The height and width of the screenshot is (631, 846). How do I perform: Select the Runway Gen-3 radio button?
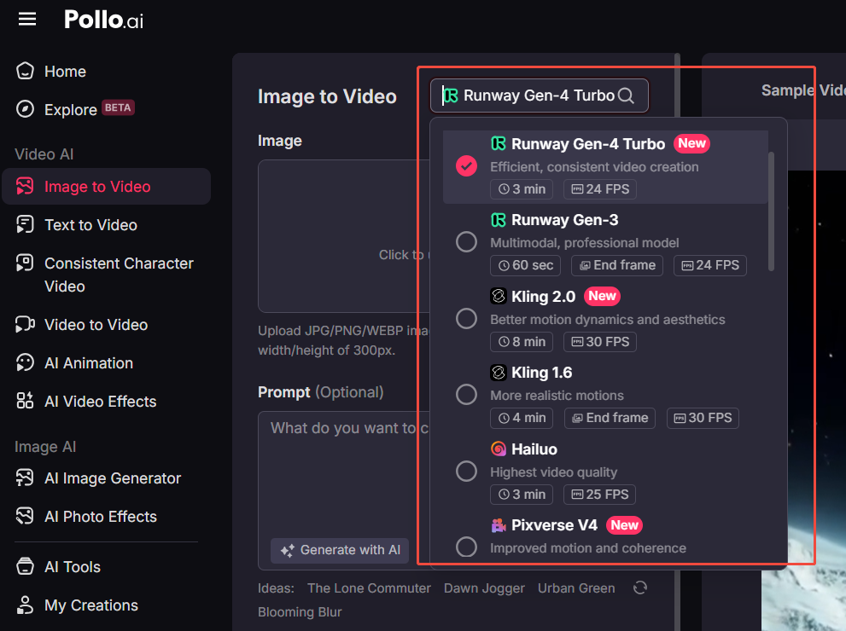pyautogui.click(x=466, y=242)
